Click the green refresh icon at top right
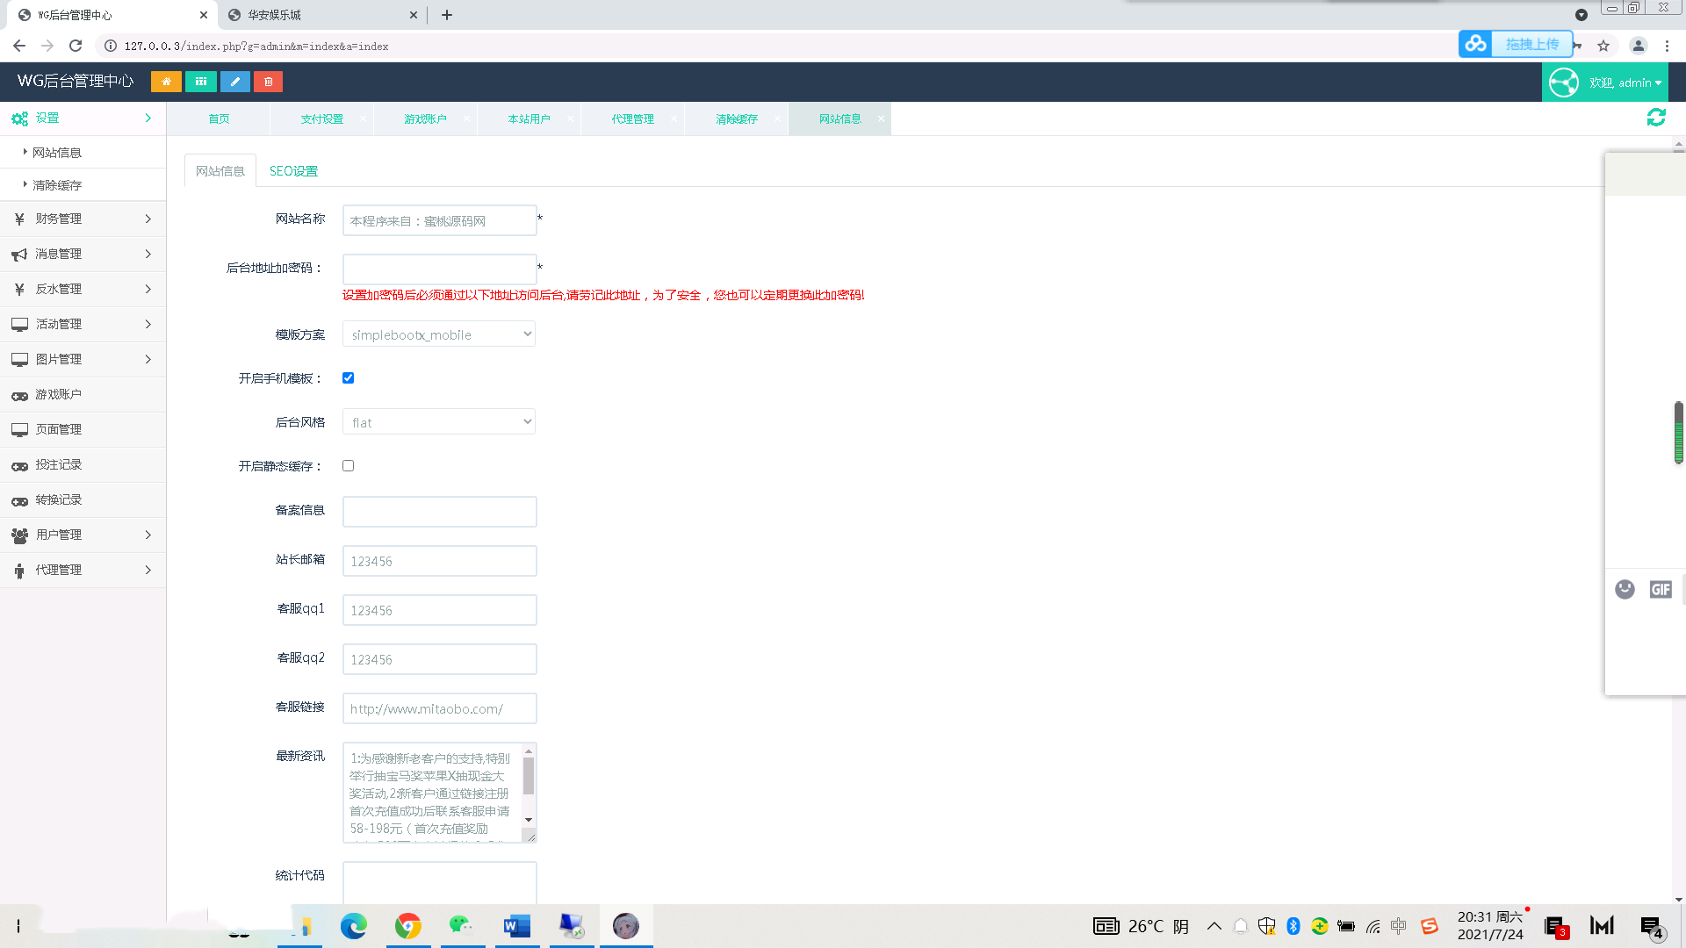Image resolution: width=1686 pixels, height=948 pixels. click(x=1656, y=118)
